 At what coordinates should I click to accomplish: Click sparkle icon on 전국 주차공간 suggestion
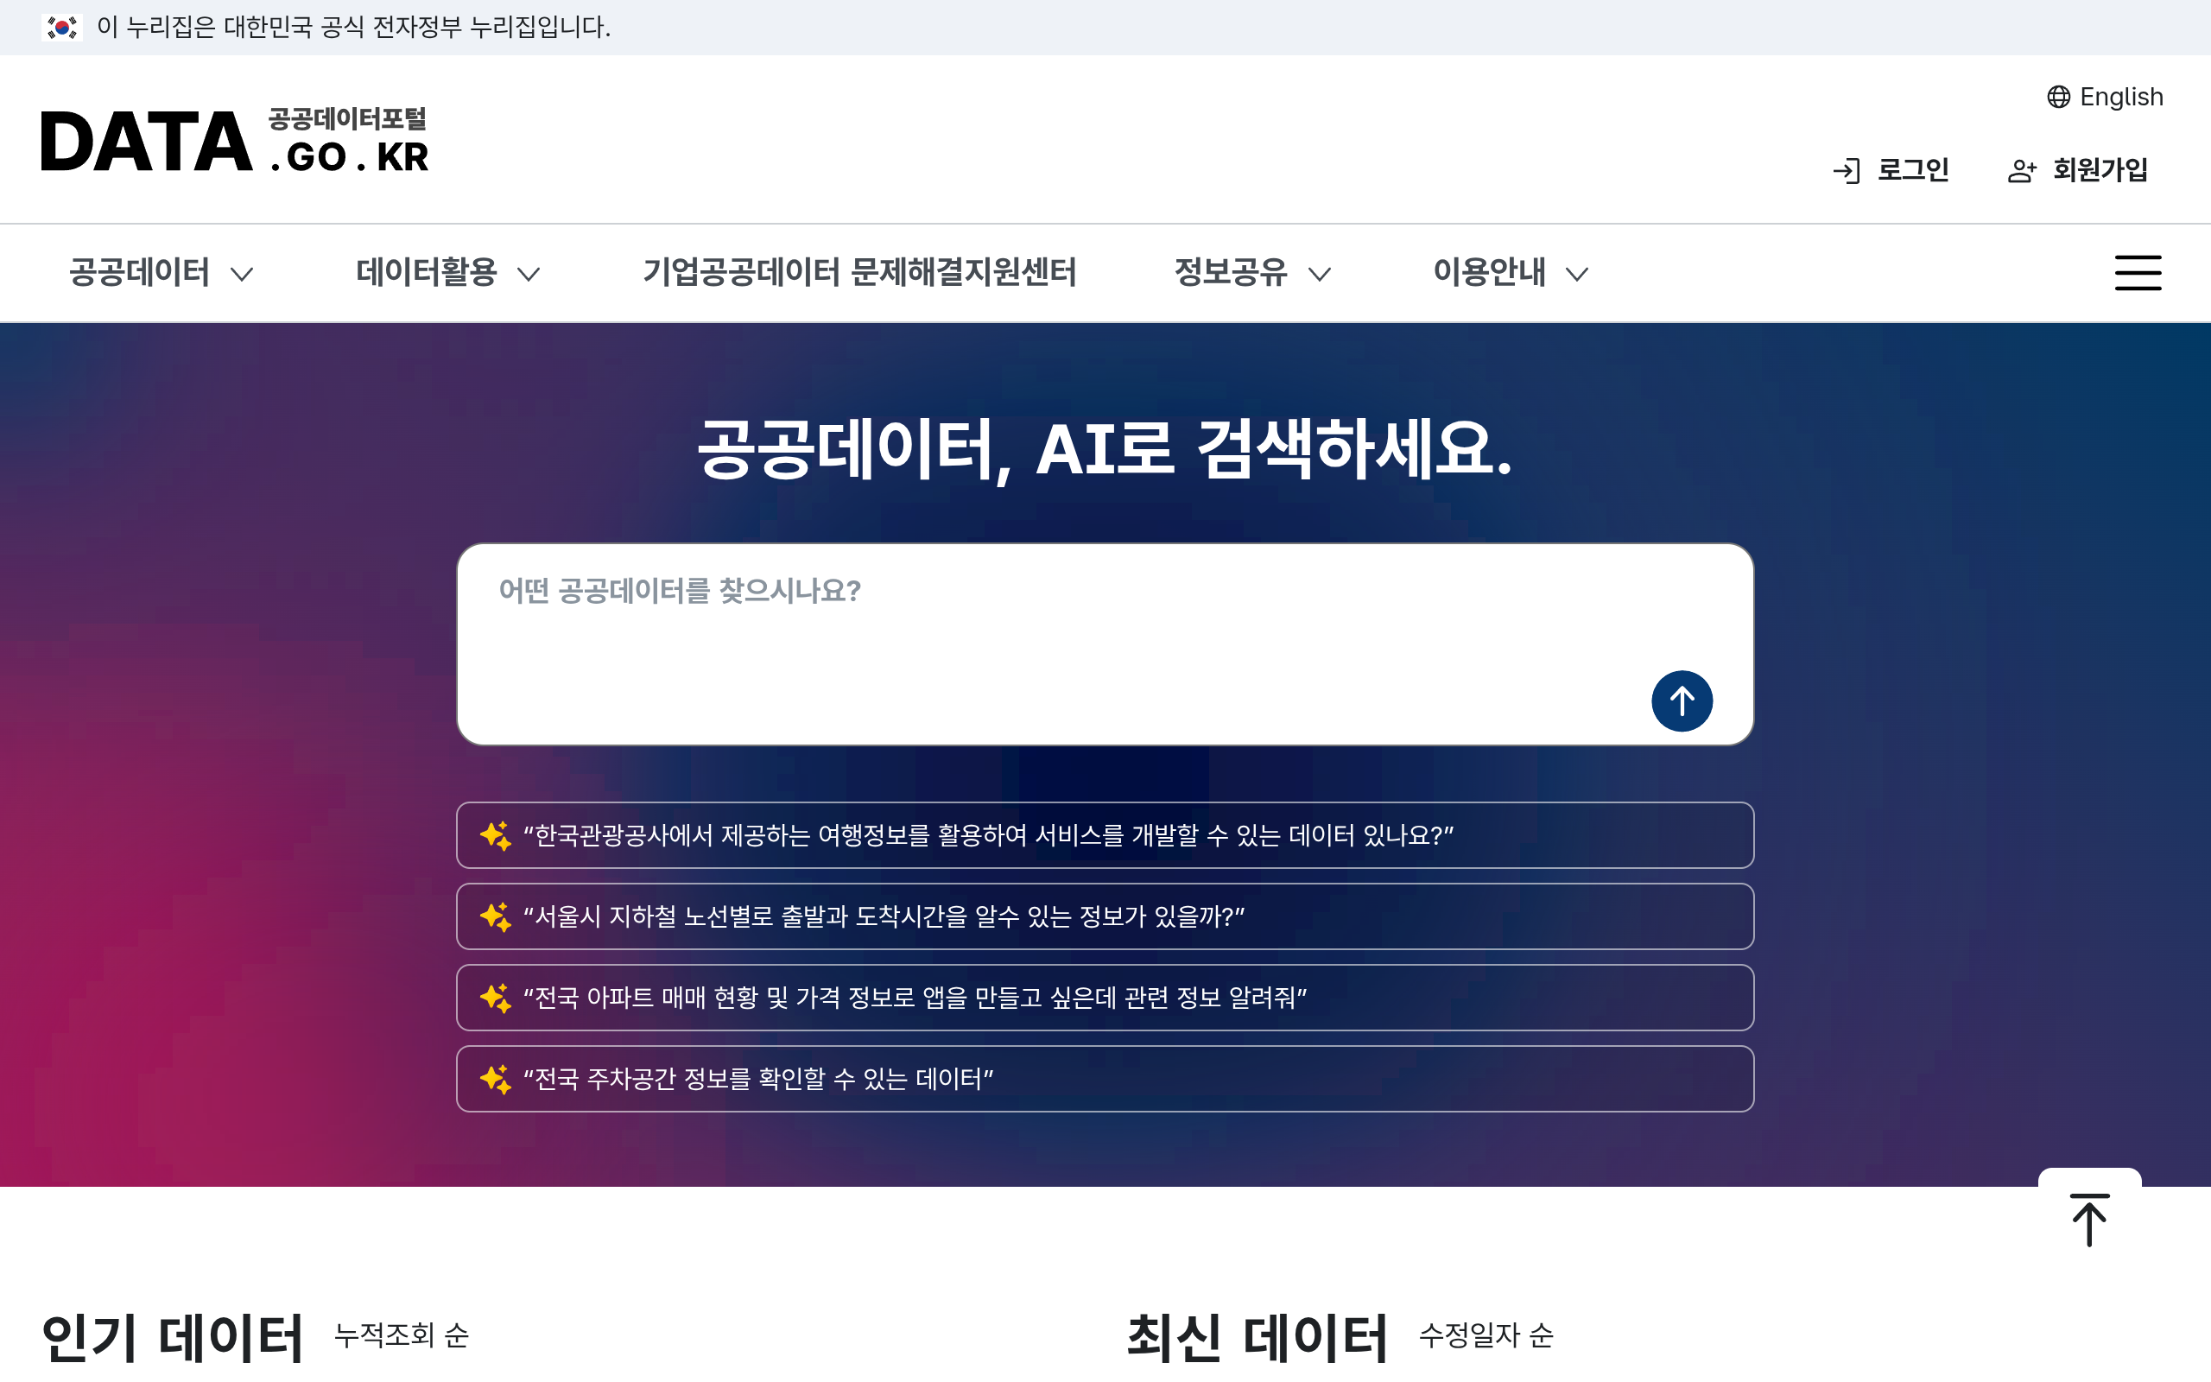click(x=495, y=1080)
